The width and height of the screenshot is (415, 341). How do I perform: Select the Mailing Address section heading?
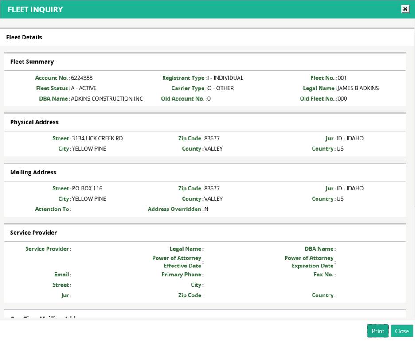point(33,172)
